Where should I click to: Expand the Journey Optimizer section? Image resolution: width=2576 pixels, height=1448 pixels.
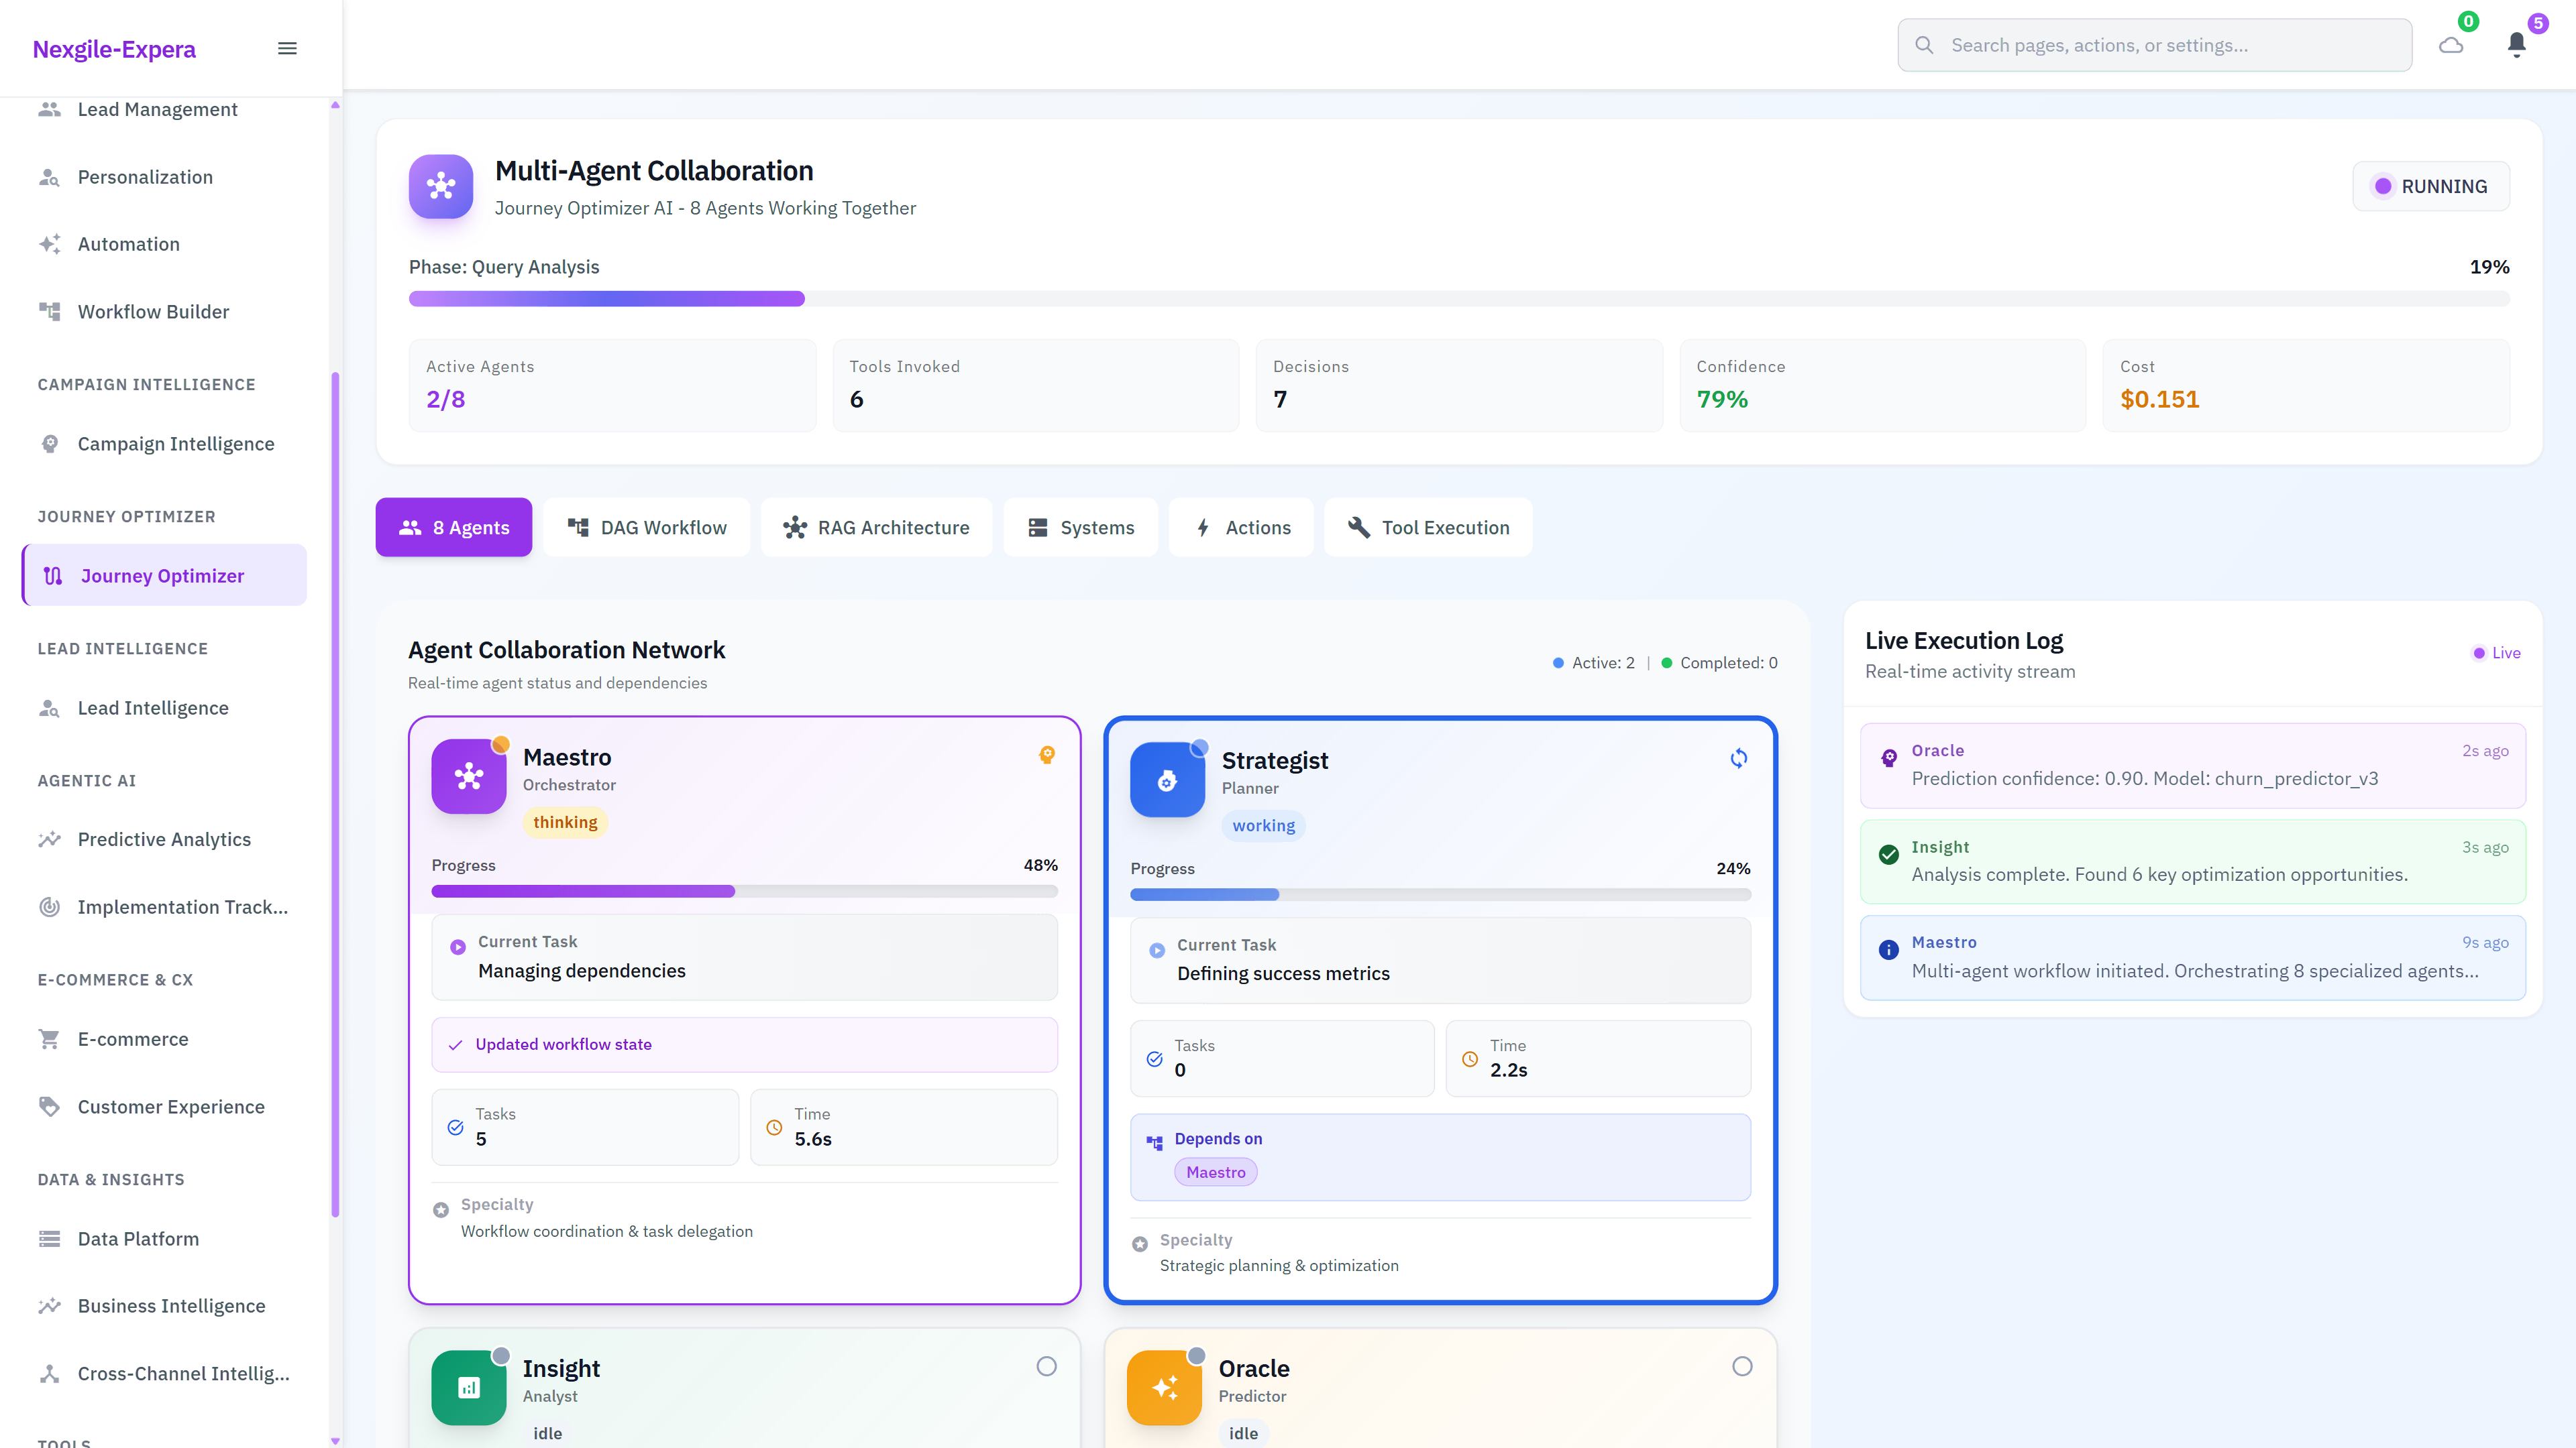click(126, 517)
